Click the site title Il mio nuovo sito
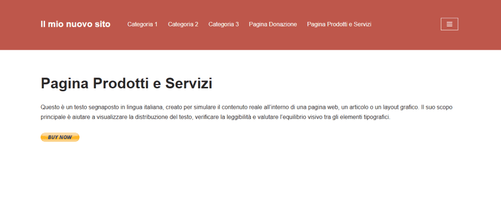501x204 pixels. (x=75, y=24)
